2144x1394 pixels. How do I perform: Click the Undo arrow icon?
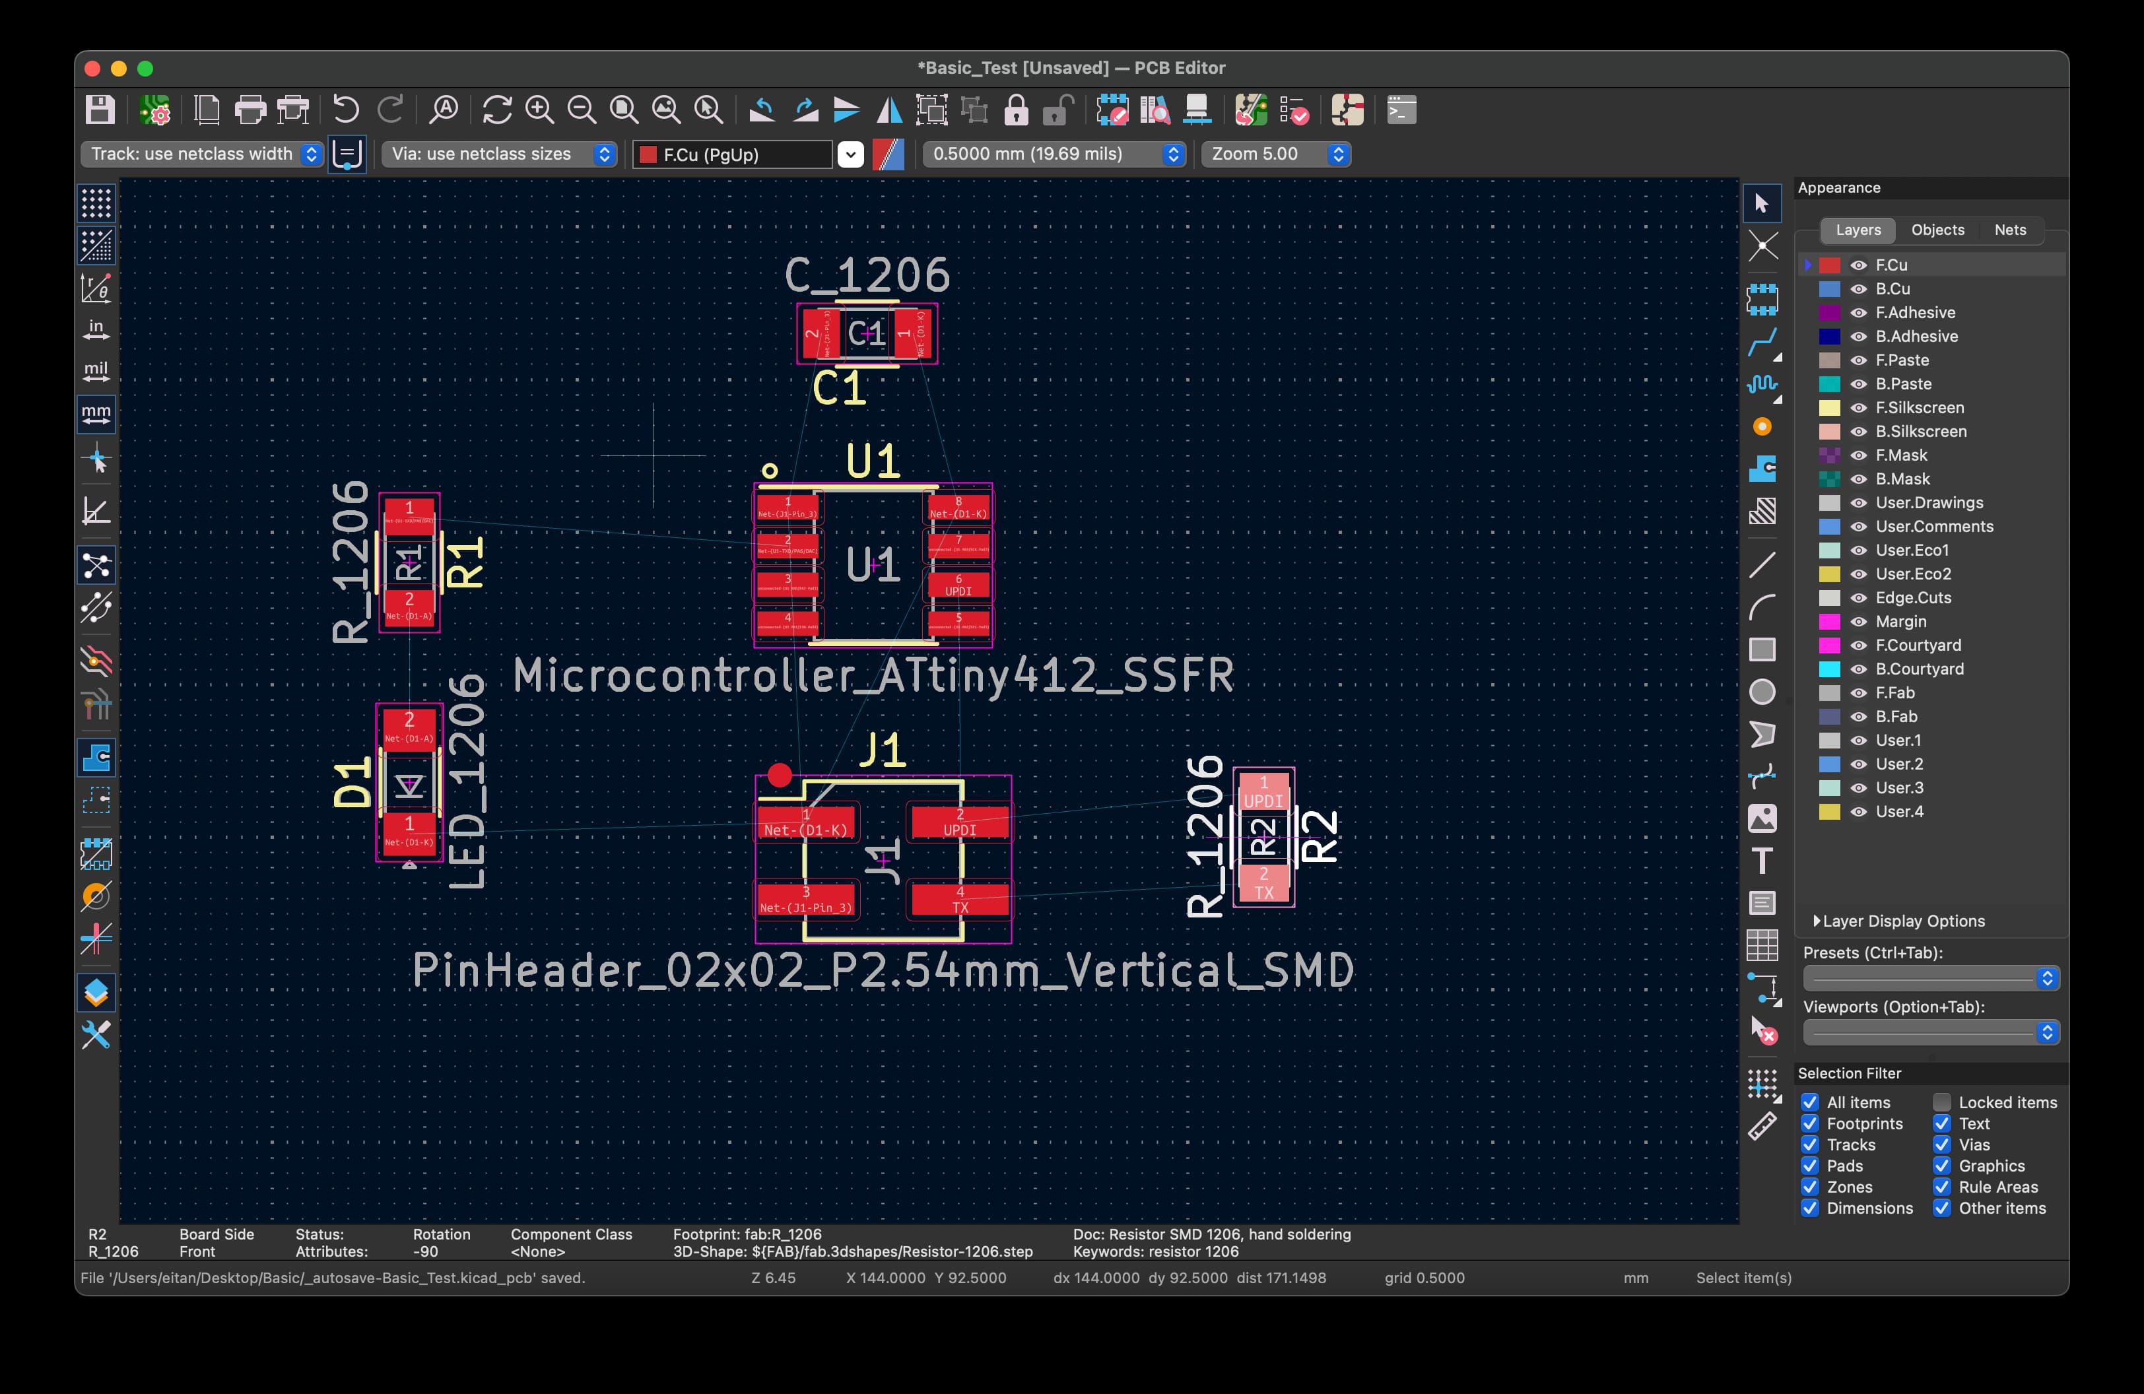(345, 110)
